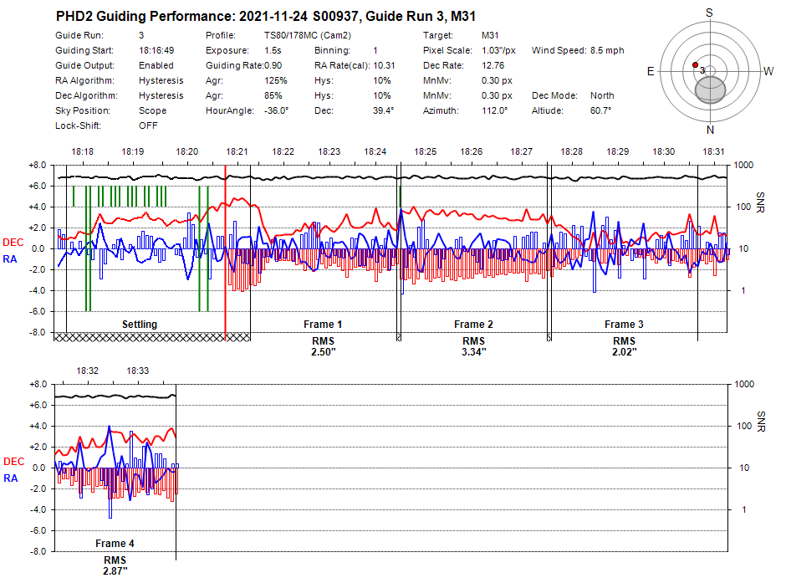The height and width of the screenshot is (578, 786).
Task: Click the Dec value 39.4°
Action: pos(383,110)
